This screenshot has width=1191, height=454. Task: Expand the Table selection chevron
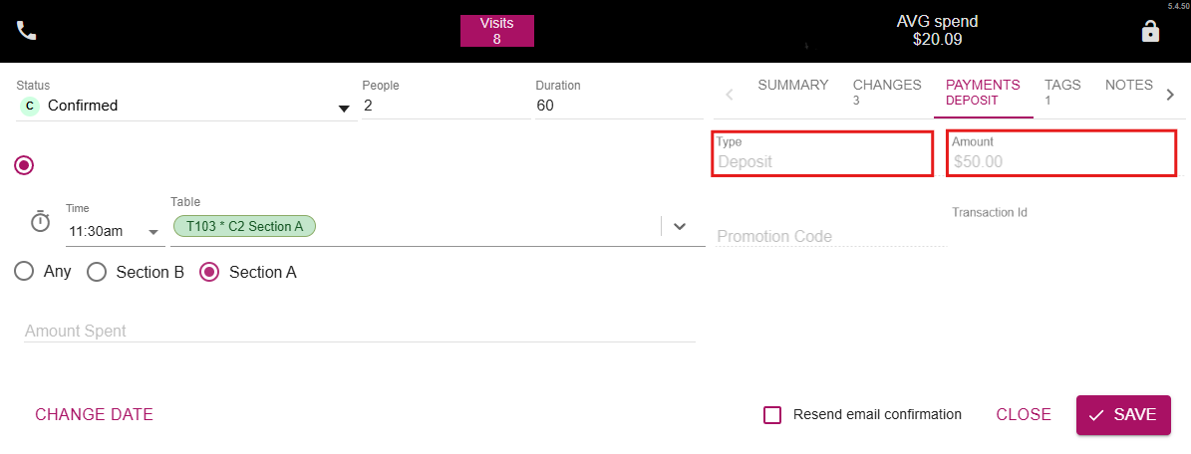click(x=680, y=226)
